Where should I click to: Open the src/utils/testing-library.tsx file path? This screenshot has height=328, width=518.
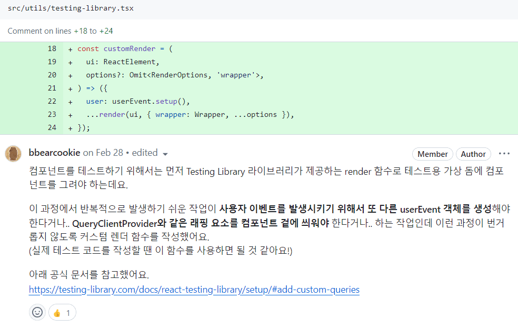click(71, 9)
